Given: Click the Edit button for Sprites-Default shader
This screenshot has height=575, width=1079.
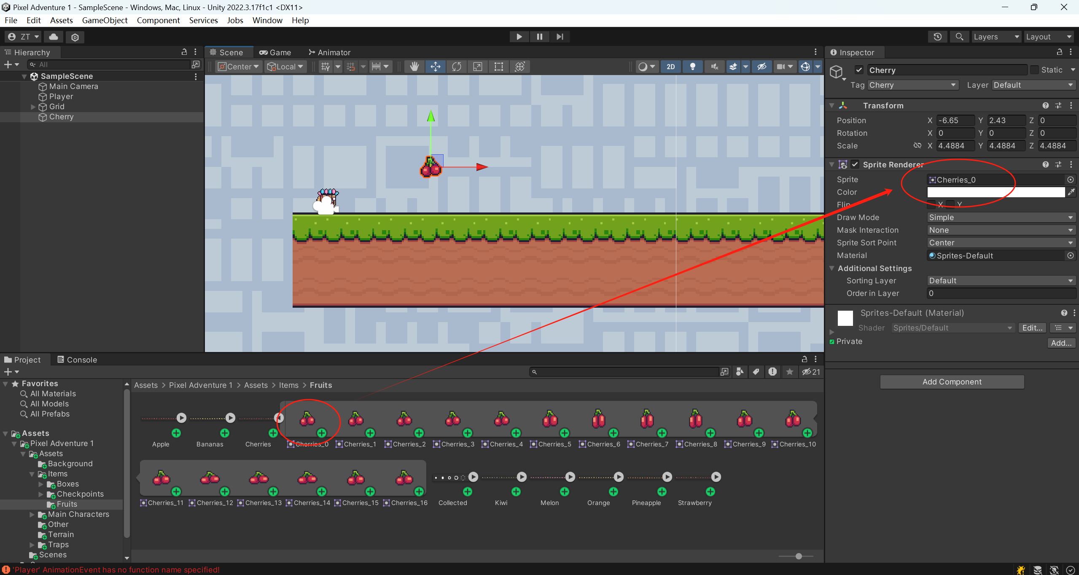Looking at the screenshot, I should pos(1031,328).
